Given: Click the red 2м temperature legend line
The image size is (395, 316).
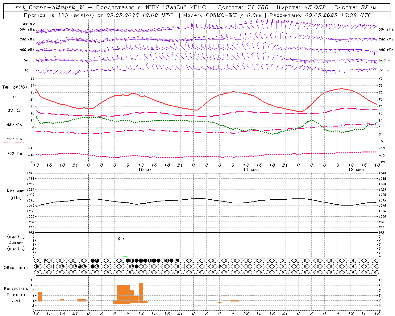Looking at the screenshot, I should click(14, 100).
